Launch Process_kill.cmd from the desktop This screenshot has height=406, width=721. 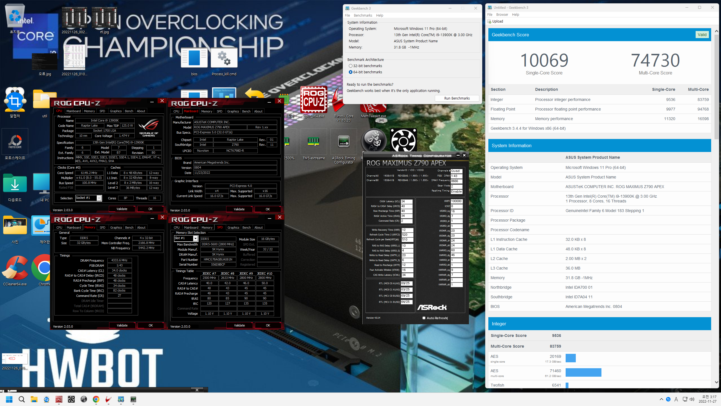pyautogui.click(x=224, y=61)
